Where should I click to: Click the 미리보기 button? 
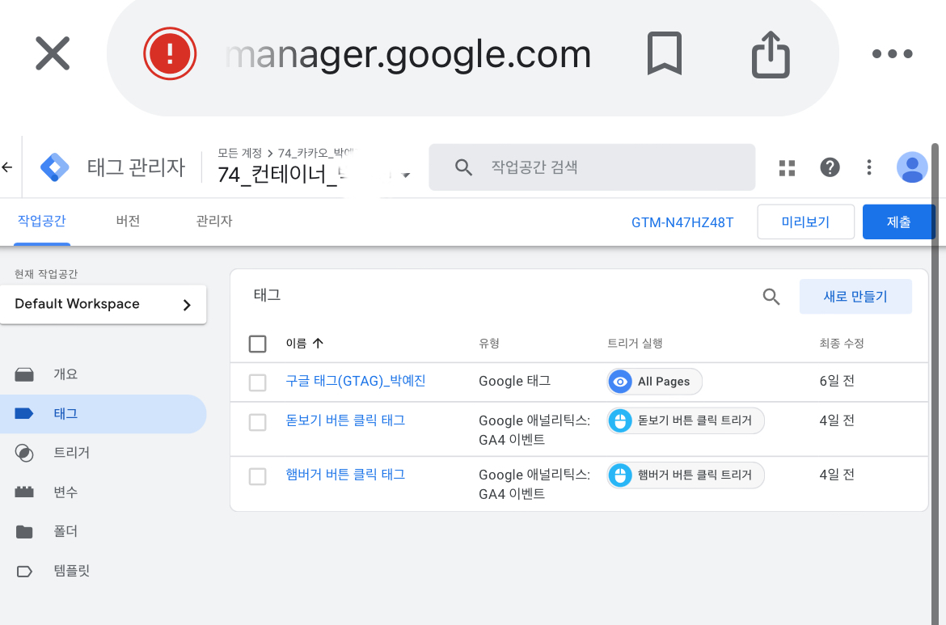(805, 222)
